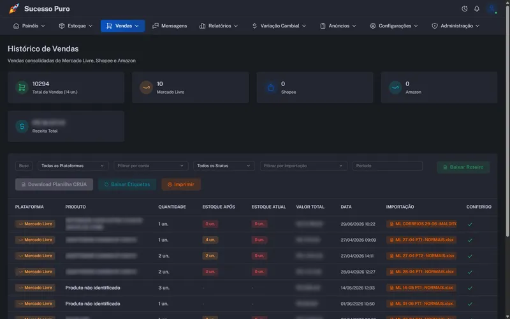Open ML 14-05 PT1-NORMAIS.xlsx import

[421, 288]
